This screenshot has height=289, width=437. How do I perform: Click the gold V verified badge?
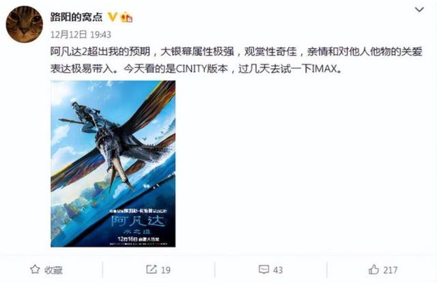point(112,16)
